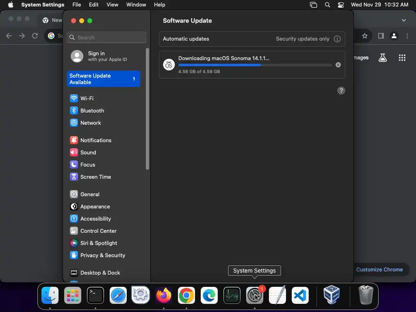Go back in Chrome window
This screenshot has height=312, width=416.
click(x=9, y=36)
